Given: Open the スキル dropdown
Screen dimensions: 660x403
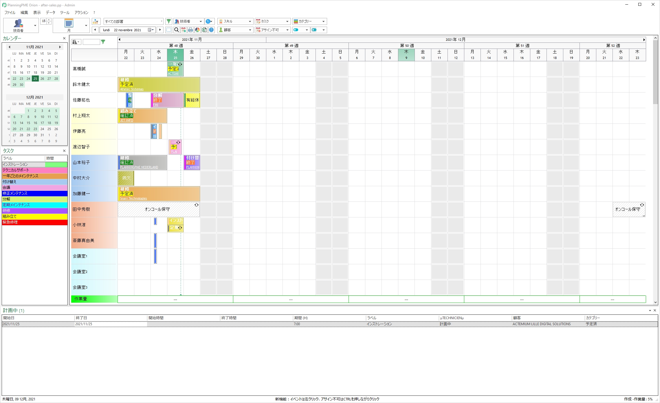Looking at the screenshot, I should point(235,21).
